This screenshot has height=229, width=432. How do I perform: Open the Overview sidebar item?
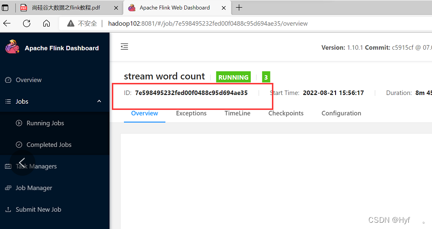(54, 80)
